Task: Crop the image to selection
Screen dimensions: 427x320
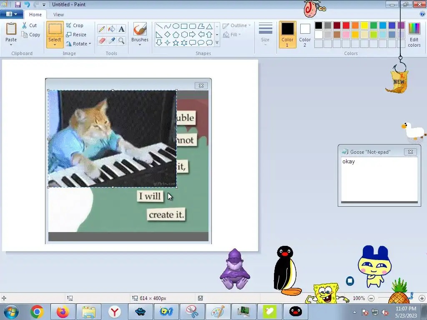Action: 74,25
